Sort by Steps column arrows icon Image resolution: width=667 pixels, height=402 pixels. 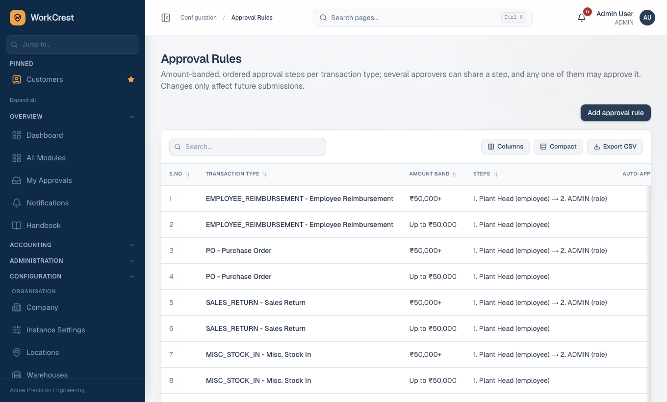[x=495, y=174]
